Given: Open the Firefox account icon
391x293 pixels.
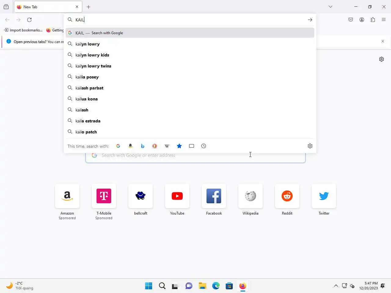Looking at the screenshot, I should point(362,20).
